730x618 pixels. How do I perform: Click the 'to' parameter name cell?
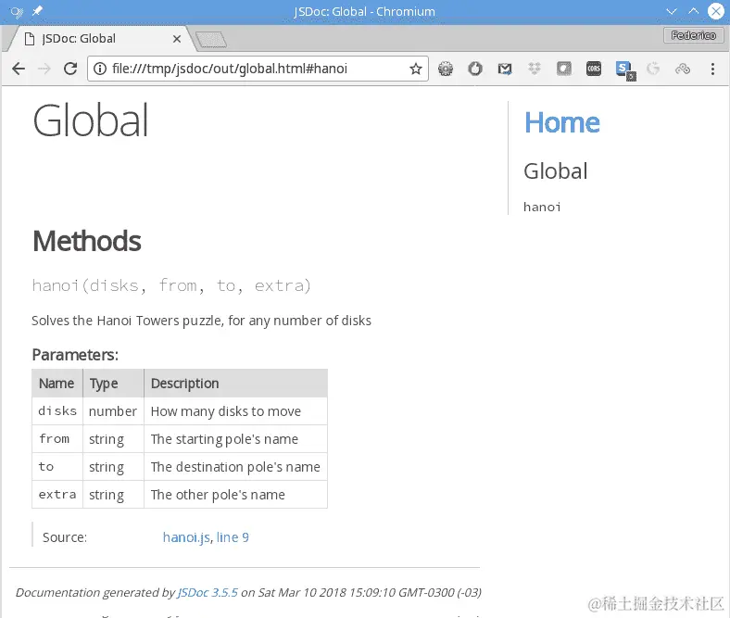[57, 467]
